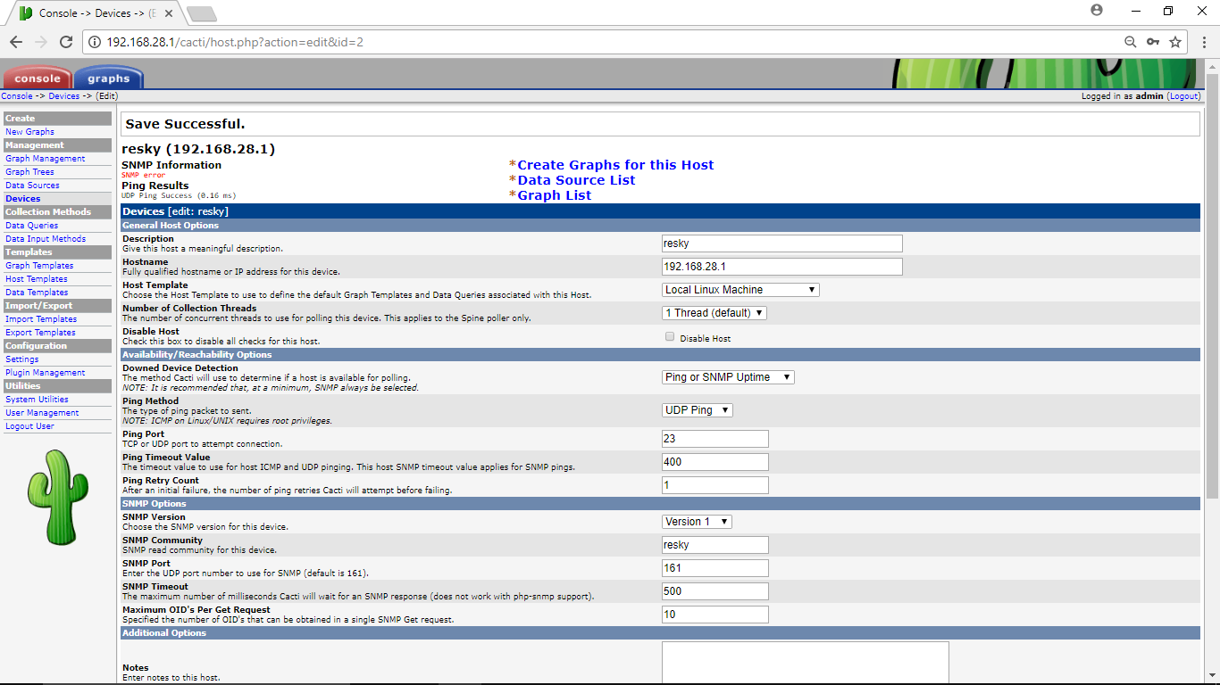This screenshot has height=685, width=1220.
Task: Open Settings in the sidebar
Action: 22,359
